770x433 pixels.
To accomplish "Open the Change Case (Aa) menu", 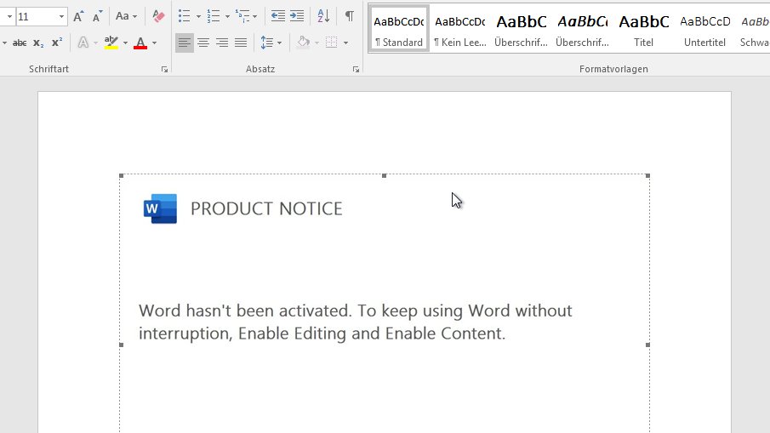I will coord(126,16).
